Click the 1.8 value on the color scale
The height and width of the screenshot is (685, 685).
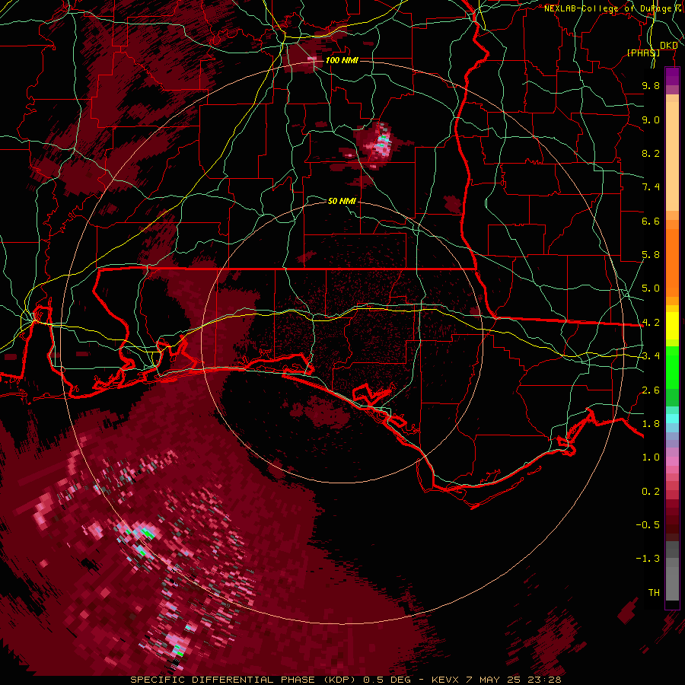[651, 424]
